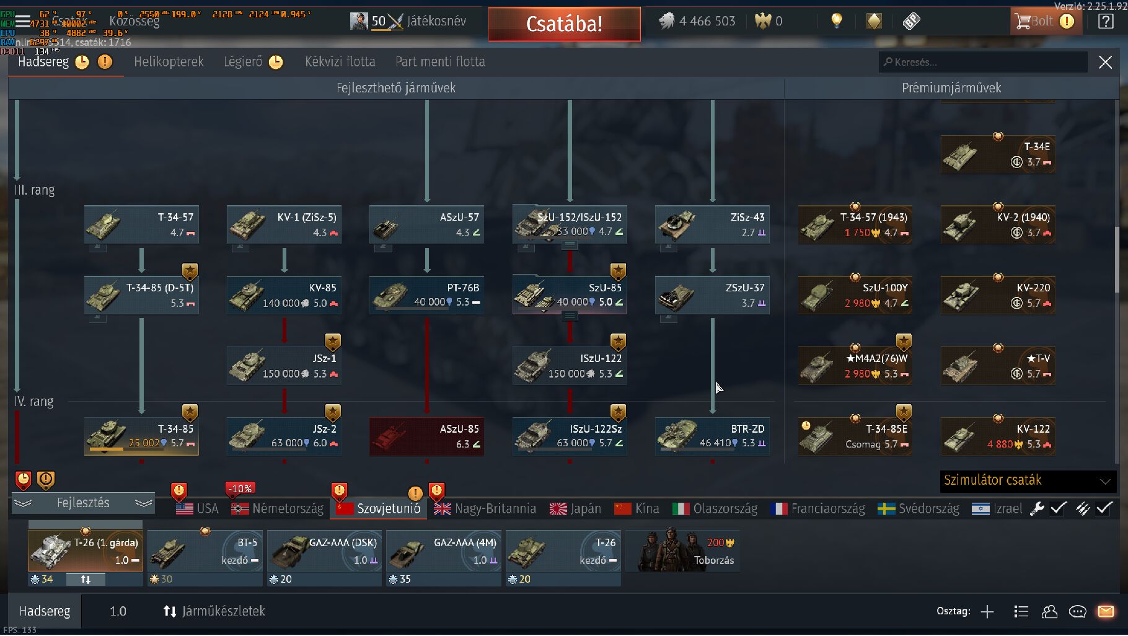Open the hamburger main menu
Image resolution: width=1128 pixels, height=636 pixels.
pos(22,21)
